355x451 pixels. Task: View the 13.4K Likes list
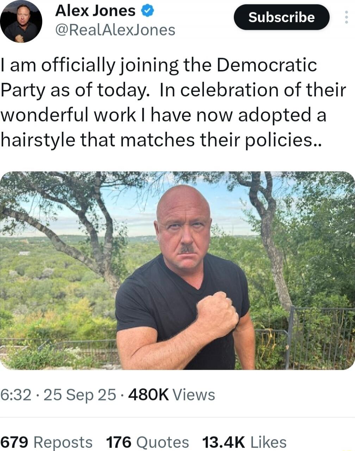point(244,442)
